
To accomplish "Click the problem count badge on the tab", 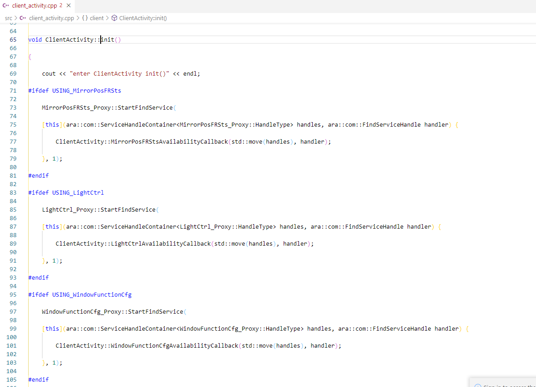I will (60, 5).
